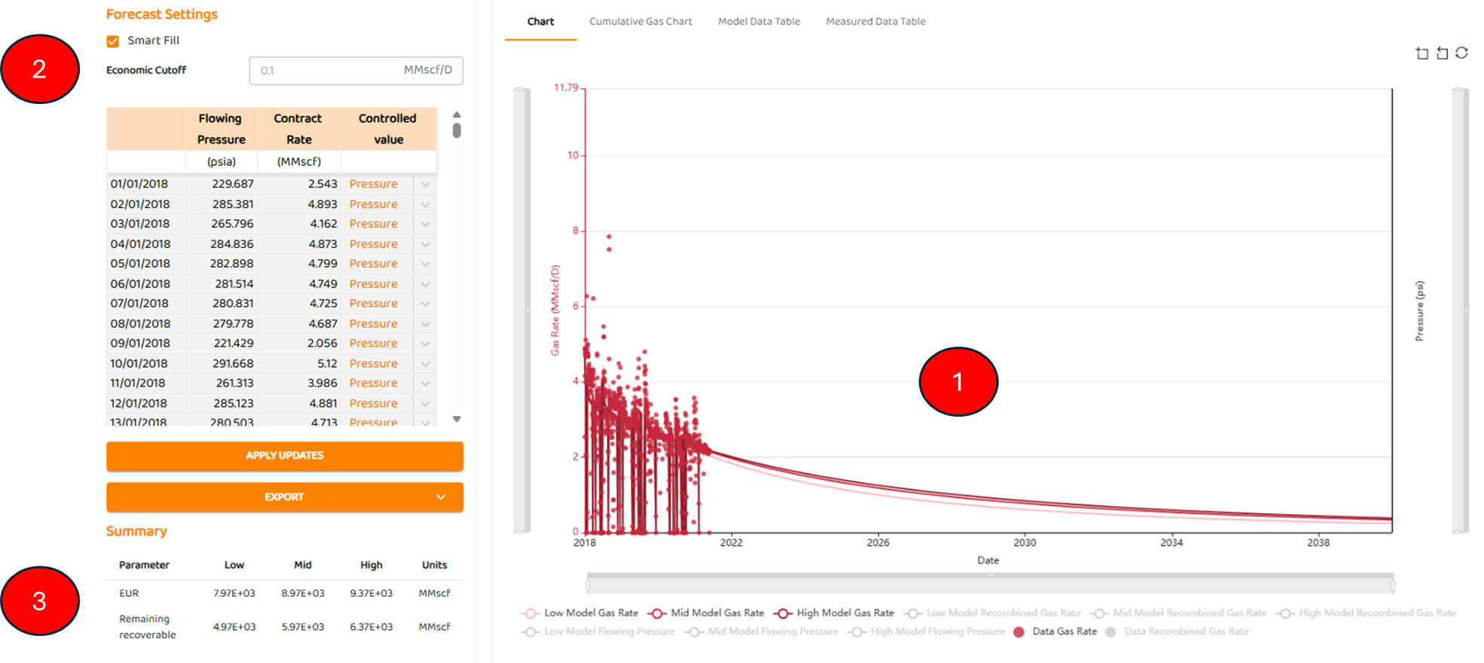The image size is (1484, 663).
Task: Click the Data Recombined Gas Rate legend dot
Action: pos(1110,632)
